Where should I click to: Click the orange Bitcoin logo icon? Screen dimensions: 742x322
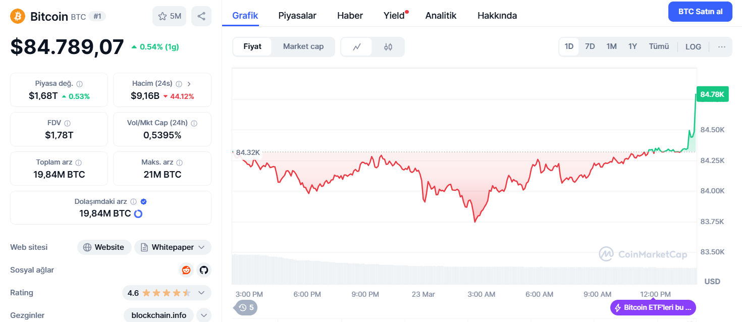pyautogui.click(x=18, y=16)
